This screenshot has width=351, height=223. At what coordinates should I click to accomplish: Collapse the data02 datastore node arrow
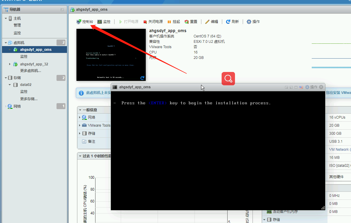[10, 85]
